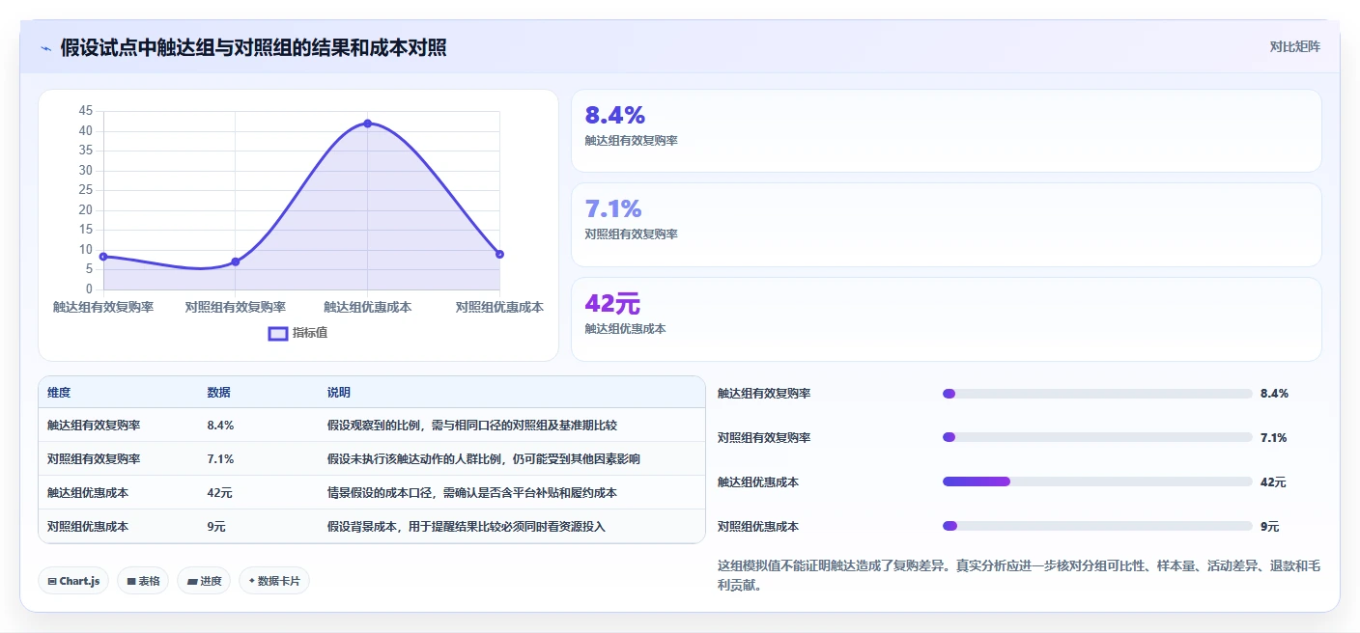Select the 触达组优惠成本 table row name

tap(88, 492)
